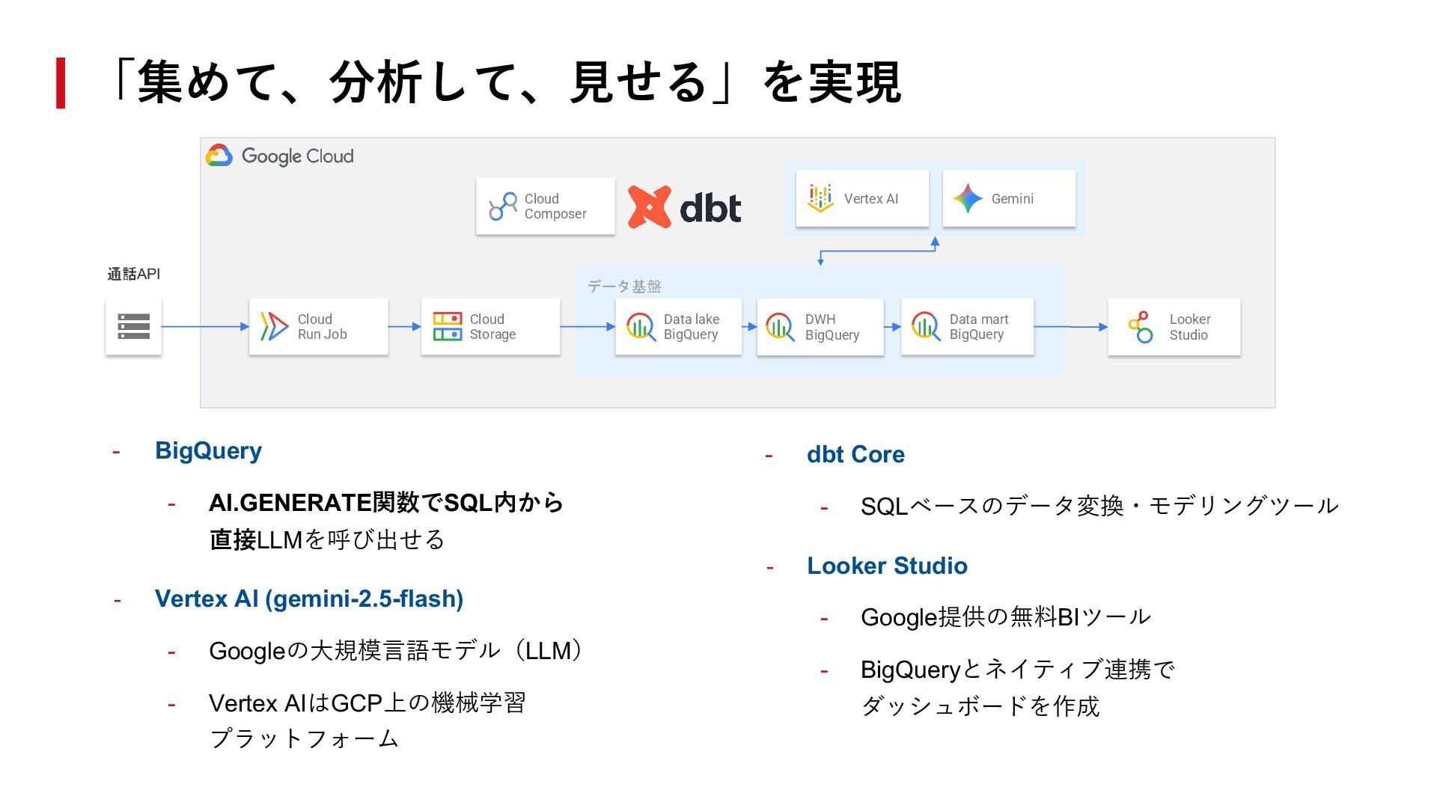The height and width of the screenshot is (808, 1437).
Task: Click the BigQuery heading text
Action: 208,451
